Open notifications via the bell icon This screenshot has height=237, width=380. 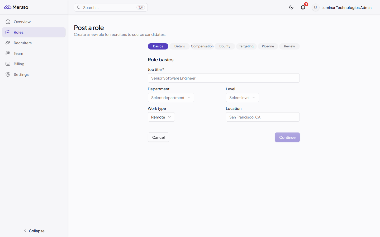point(303,7)
